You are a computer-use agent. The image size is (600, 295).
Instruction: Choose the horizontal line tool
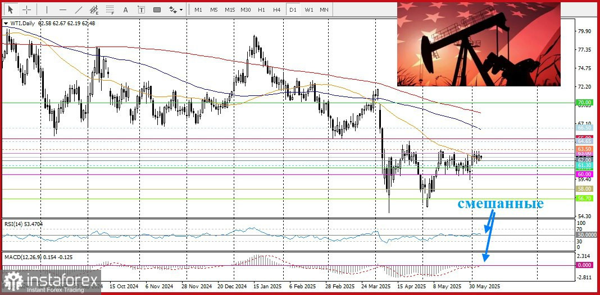[x=63, y=10]
